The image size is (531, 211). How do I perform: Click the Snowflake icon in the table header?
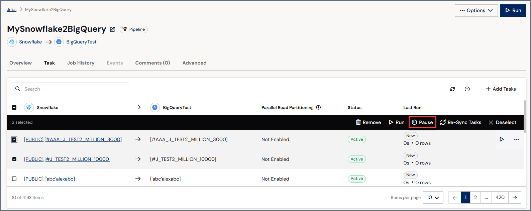[x=29, y=107]
